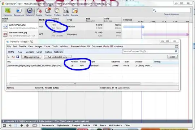Image resolution: width=195 pixels, height=130 pixels.
Task: Click the Clear button in F12 tools
Action: pyautogui.click(x=172, y=57)
